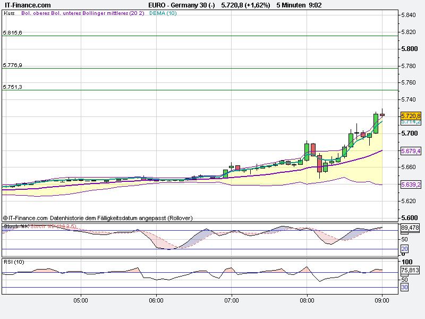Click the 5.700 price axis label
Screen dimensions: 425x319
click(x=410, y=133)
